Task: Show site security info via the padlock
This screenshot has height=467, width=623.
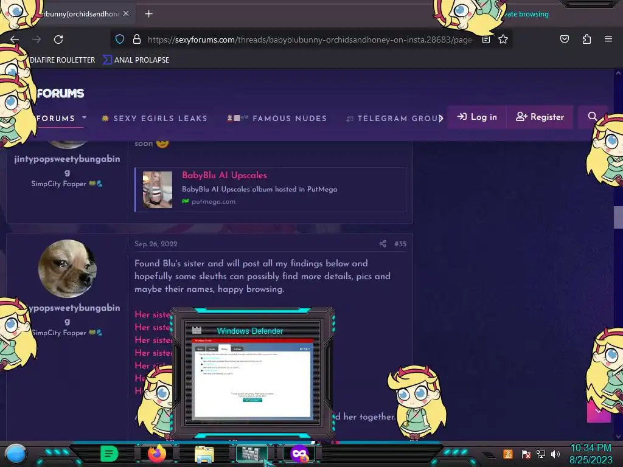Action: [x=137, y=39]
